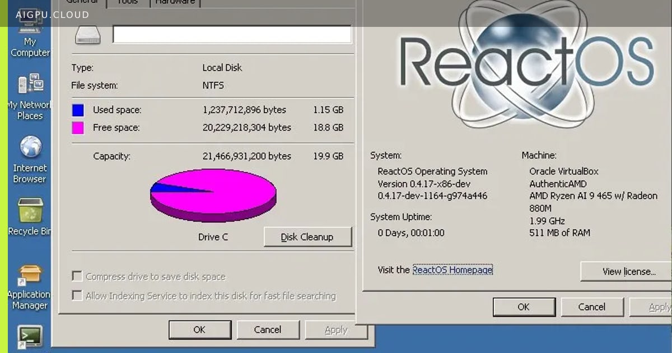Click the 'Drive C' label under chart

(x=213, y=237)
